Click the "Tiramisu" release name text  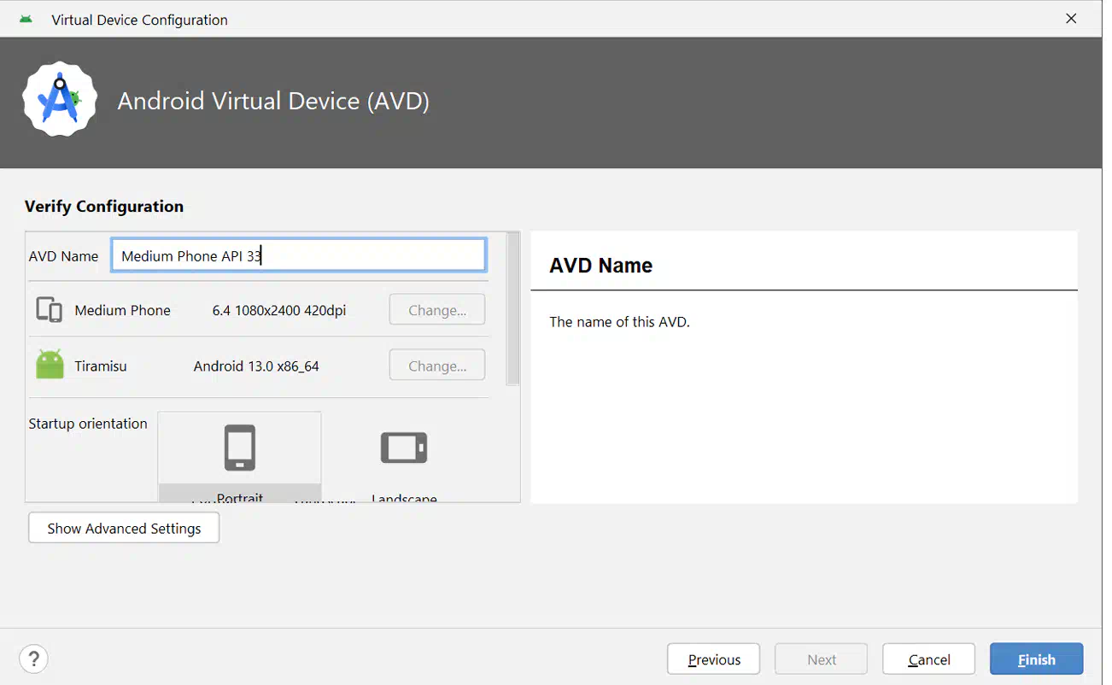coord(101,366)
